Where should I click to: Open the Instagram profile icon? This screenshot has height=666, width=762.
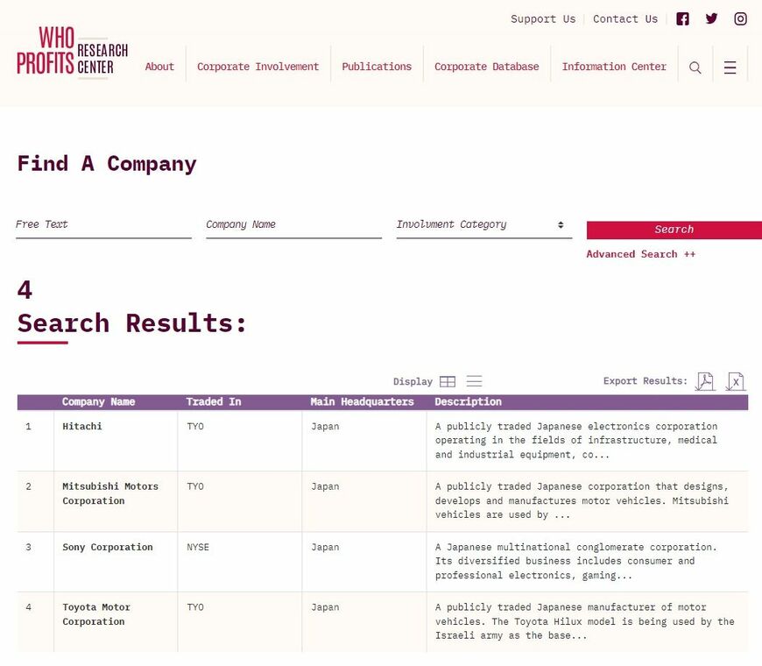coord(740,19)
